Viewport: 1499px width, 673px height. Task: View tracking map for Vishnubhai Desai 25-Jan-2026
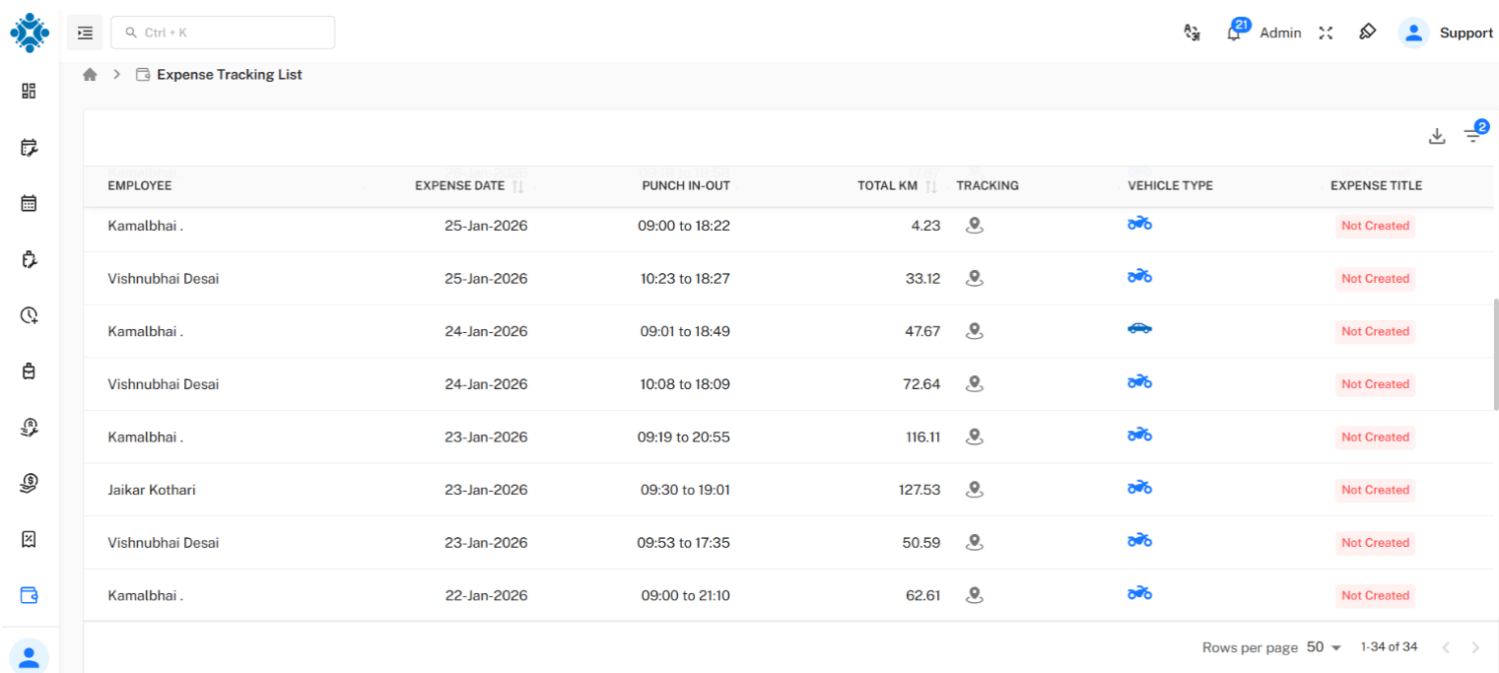(975, 279)
